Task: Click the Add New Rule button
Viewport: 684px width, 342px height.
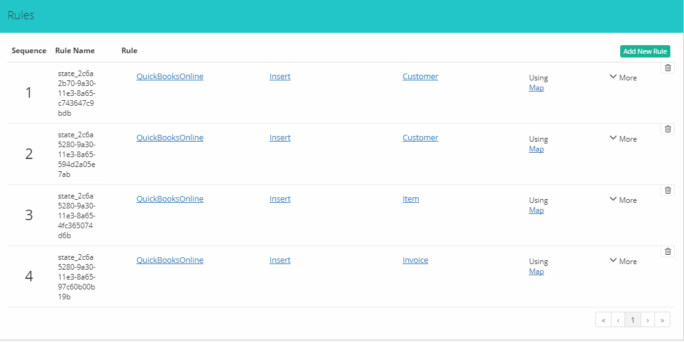Action: click(644, 51)
